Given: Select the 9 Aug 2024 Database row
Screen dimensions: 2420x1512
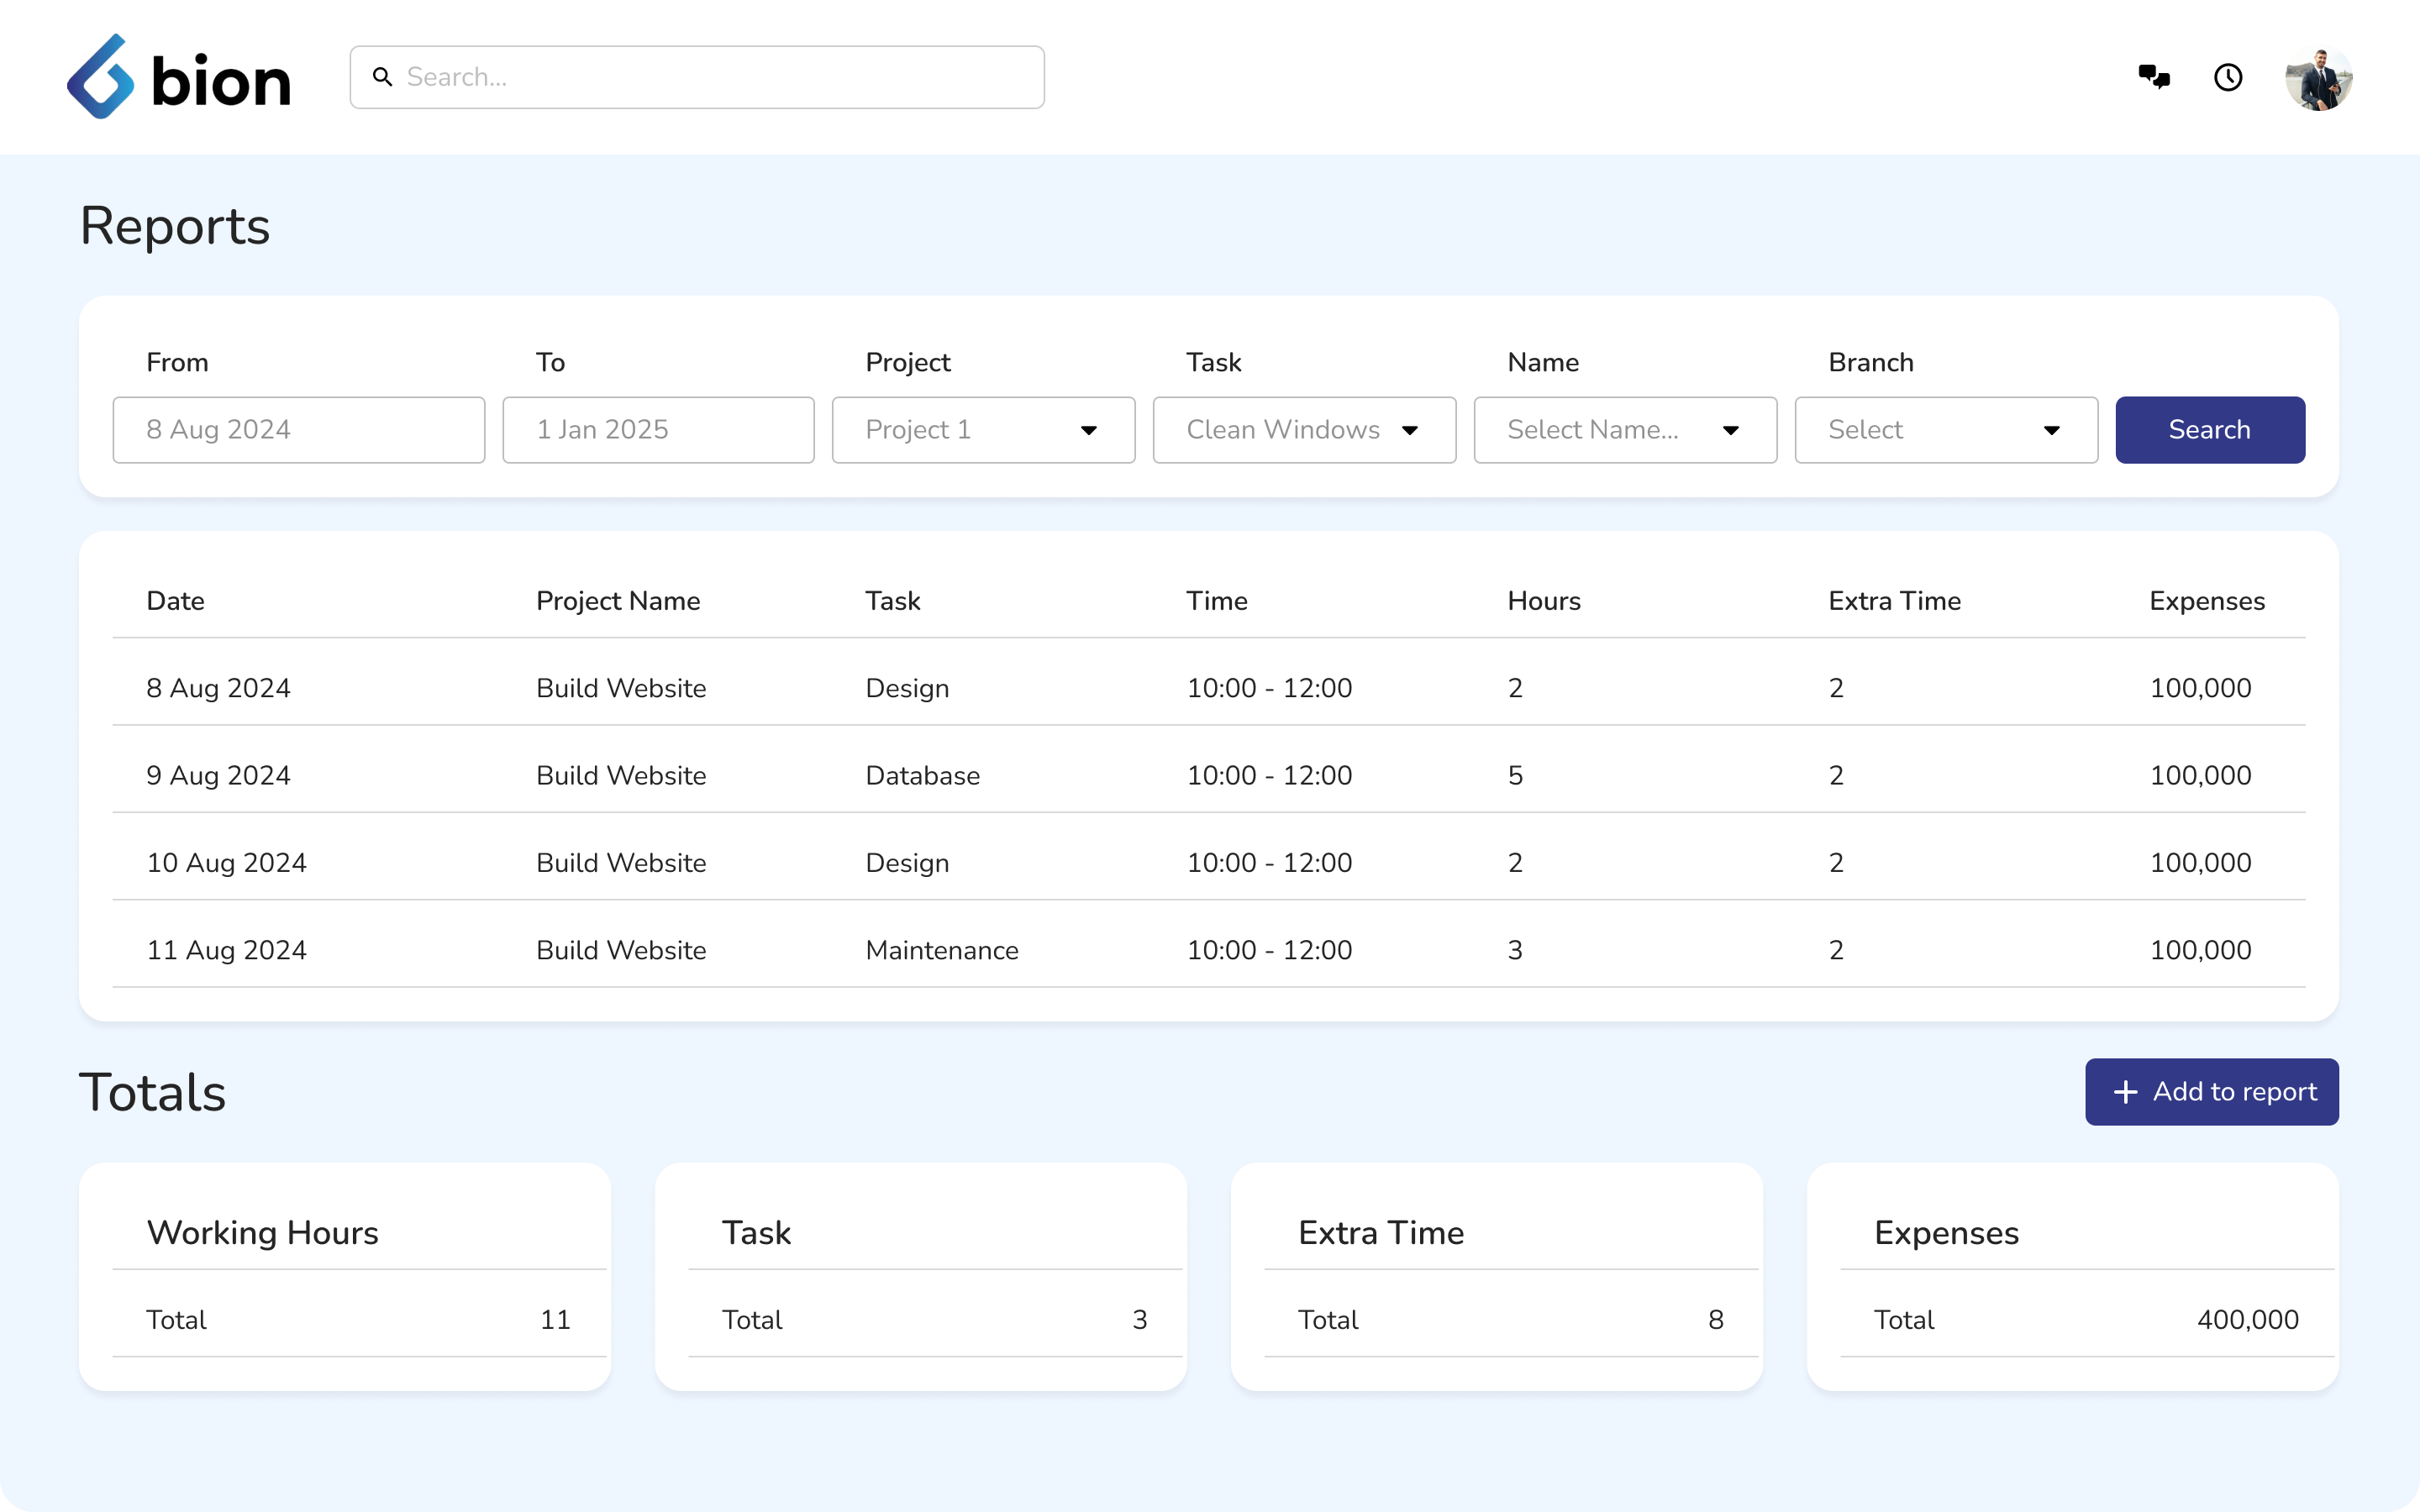Looking at the screenshot, I should coord(1208,775).
